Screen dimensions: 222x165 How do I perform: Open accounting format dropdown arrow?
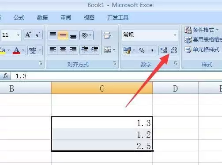click(134, 50)
